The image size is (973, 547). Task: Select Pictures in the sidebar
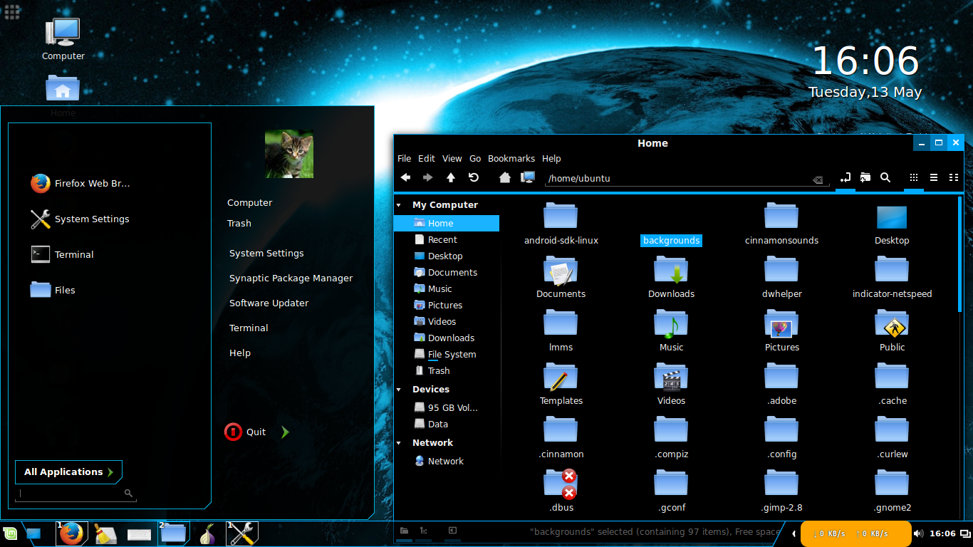(447, 306)
